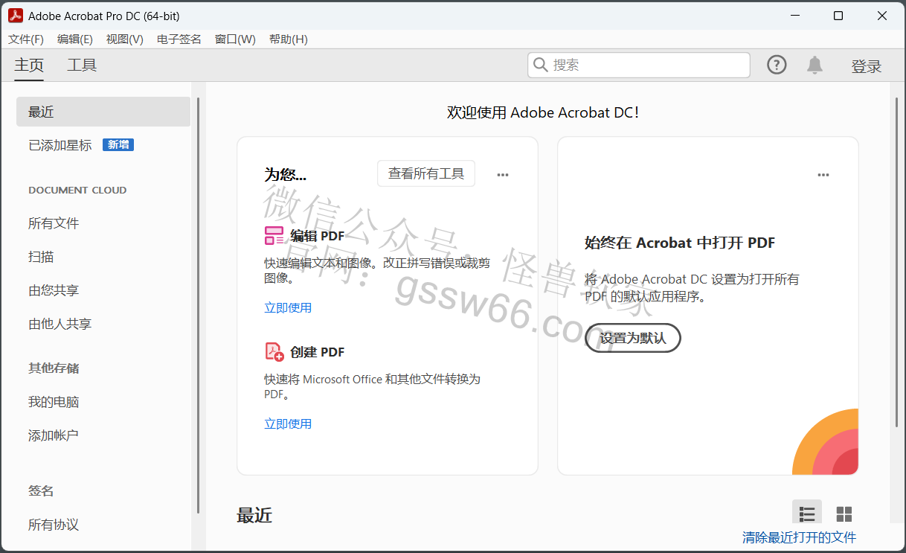This screenshot has height=553, width=906.
Task: Click the 新增 badge next to 已添加星标
Action: [118, 145]
